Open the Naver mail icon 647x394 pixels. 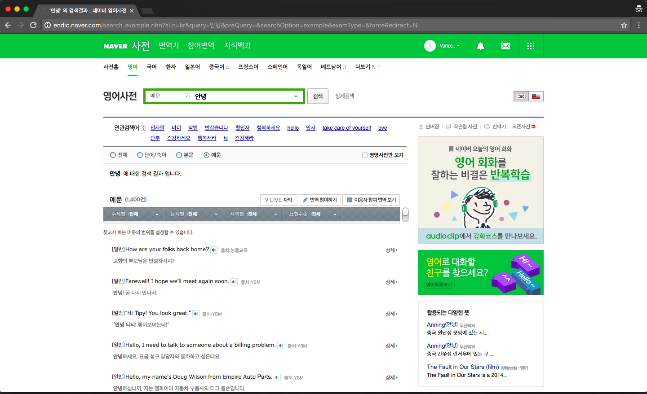click(x=505, y=46)
